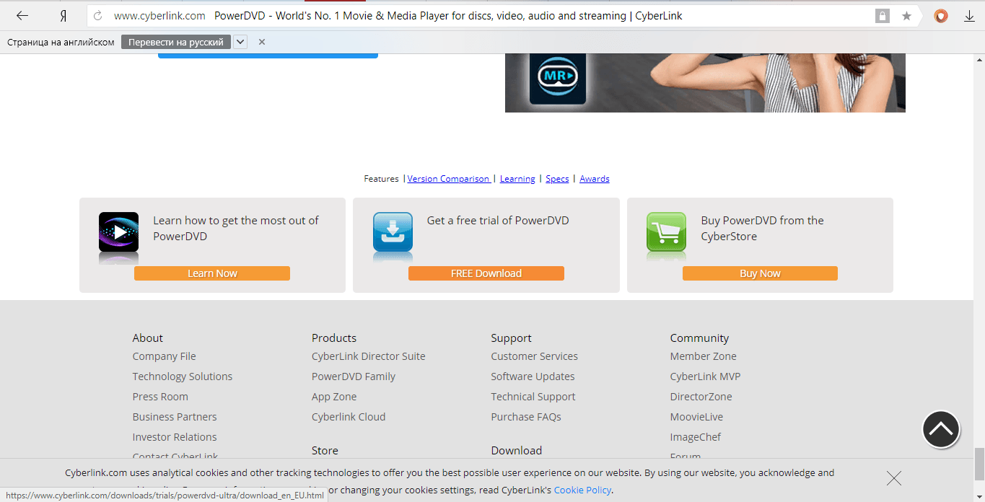
Task: Open MoovieLive link
Action: (x=696, y=417)
